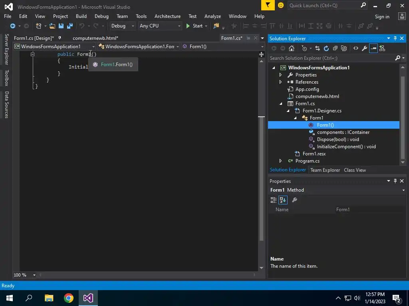
Task: Open the editor zoom 100 % dropdown
Action: [x=34, y=275]
